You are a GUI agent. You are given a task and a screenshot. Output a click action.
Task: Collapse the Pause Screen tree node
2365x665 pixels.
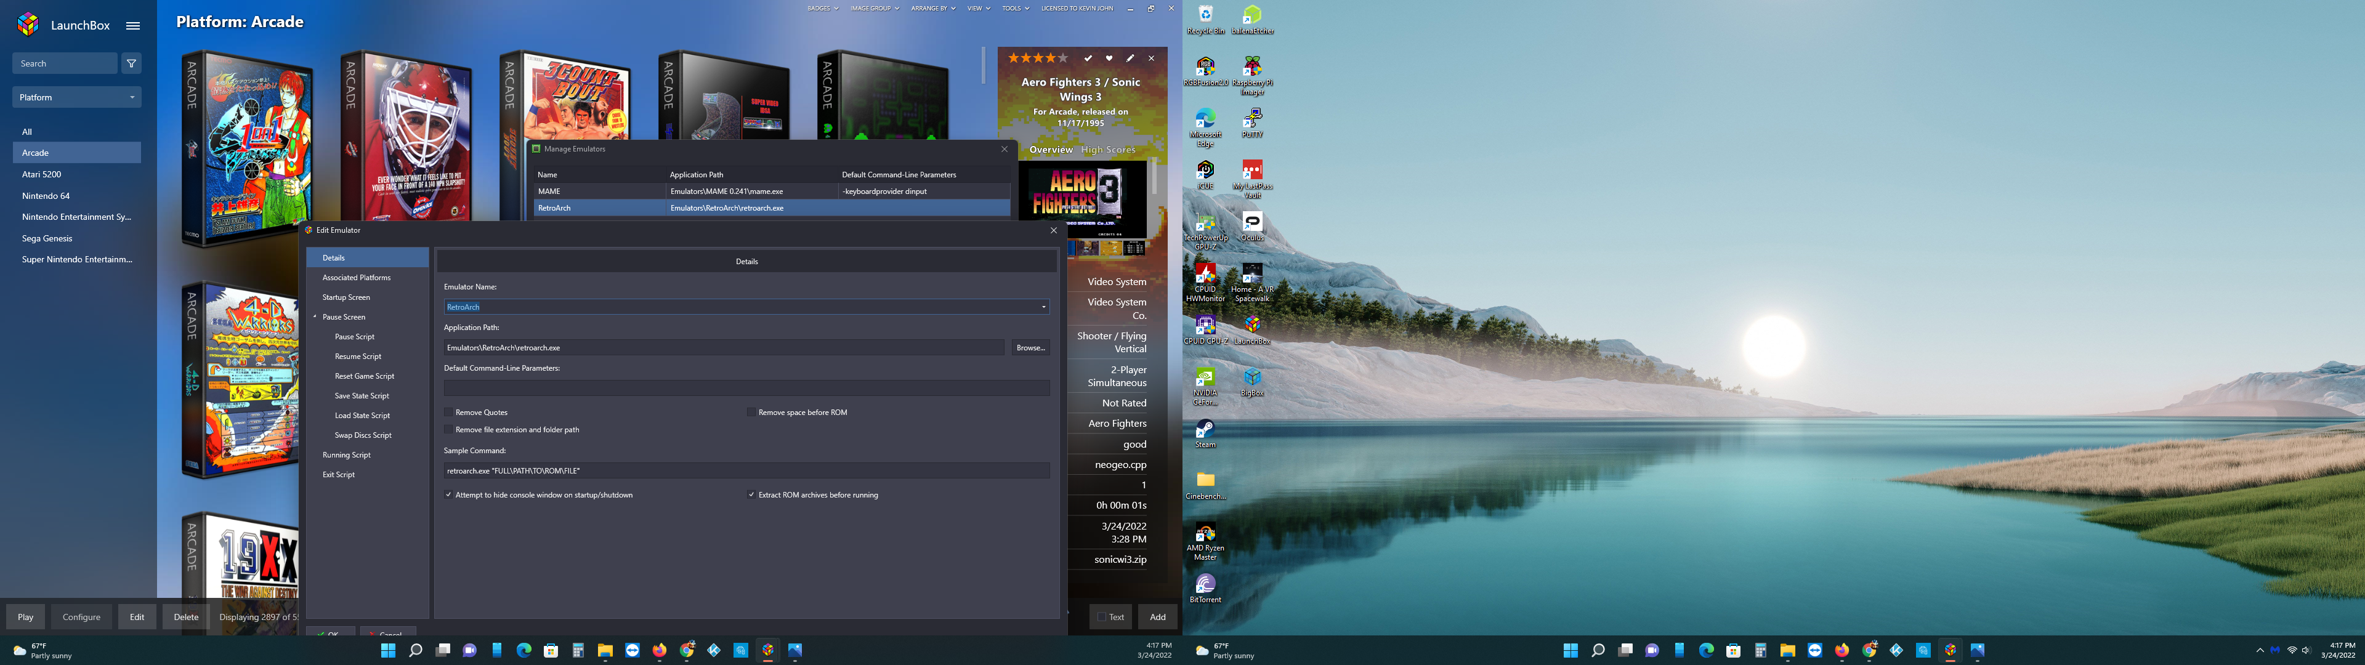[x=314, y=317]
